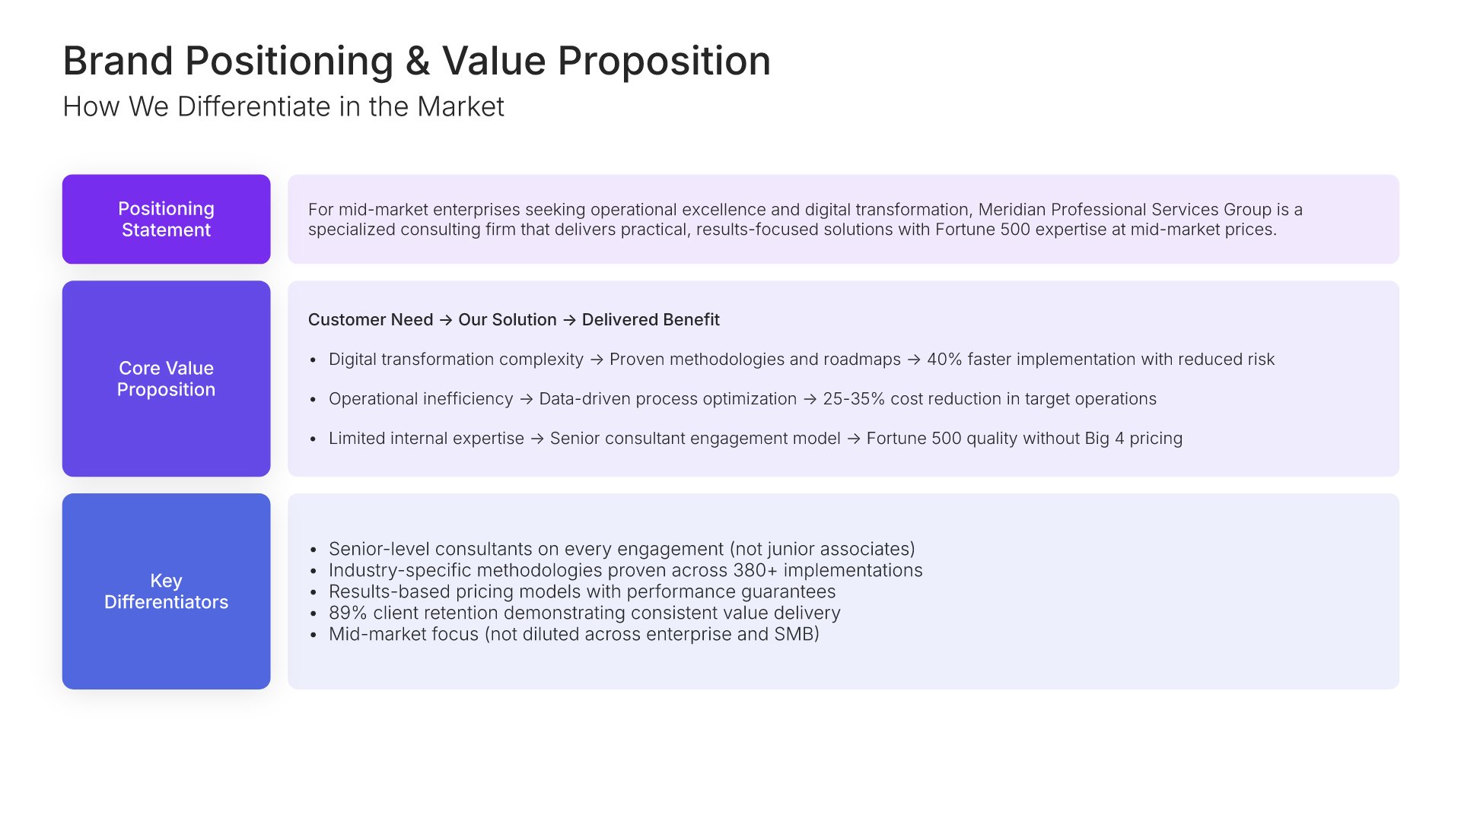Click the arrow after "Digital transformation complexity"
1461x821 pixels.
click(597, 360)
